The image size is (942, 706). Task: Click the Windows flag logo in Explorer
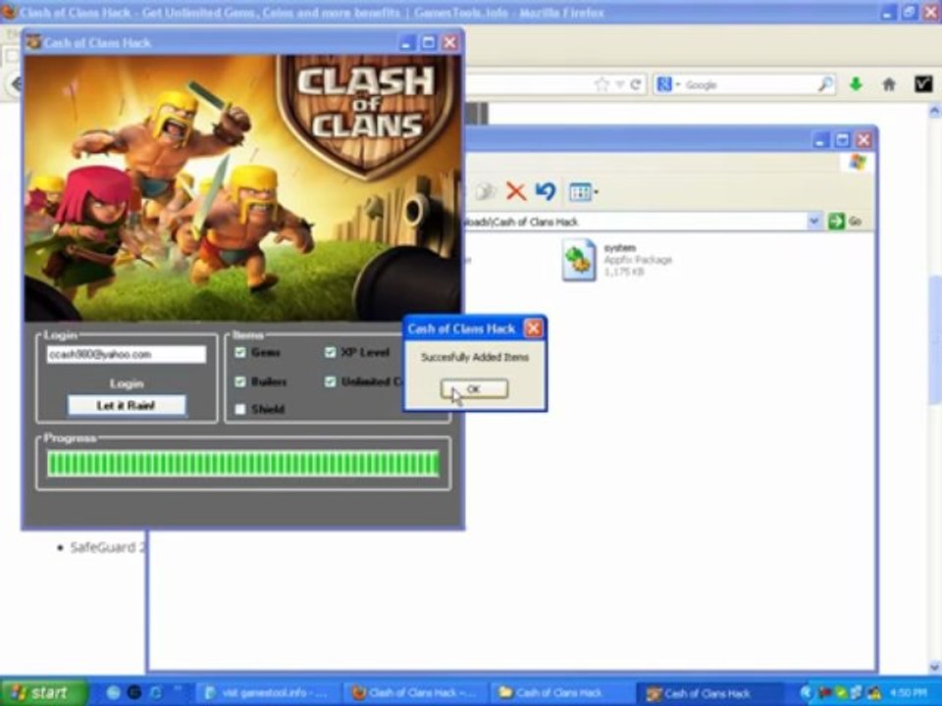pyautogui.click(x=858, y=162)
